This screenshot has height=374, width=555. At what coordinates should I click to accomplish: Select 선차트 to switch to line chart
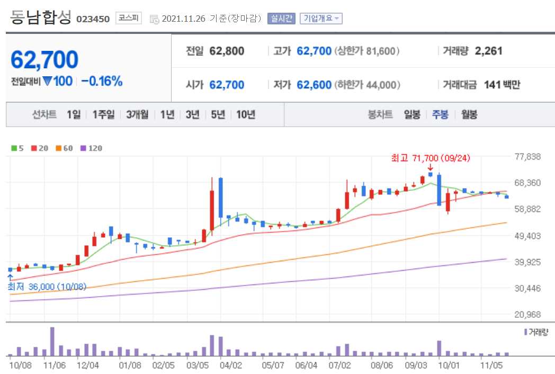point(44,114)
